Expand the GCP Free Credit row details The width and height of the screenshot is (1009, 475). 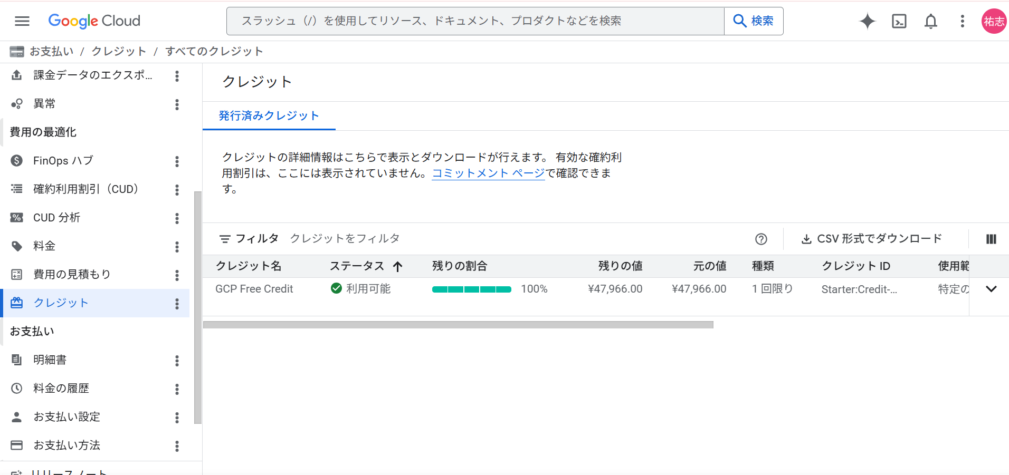pos(991,289)
